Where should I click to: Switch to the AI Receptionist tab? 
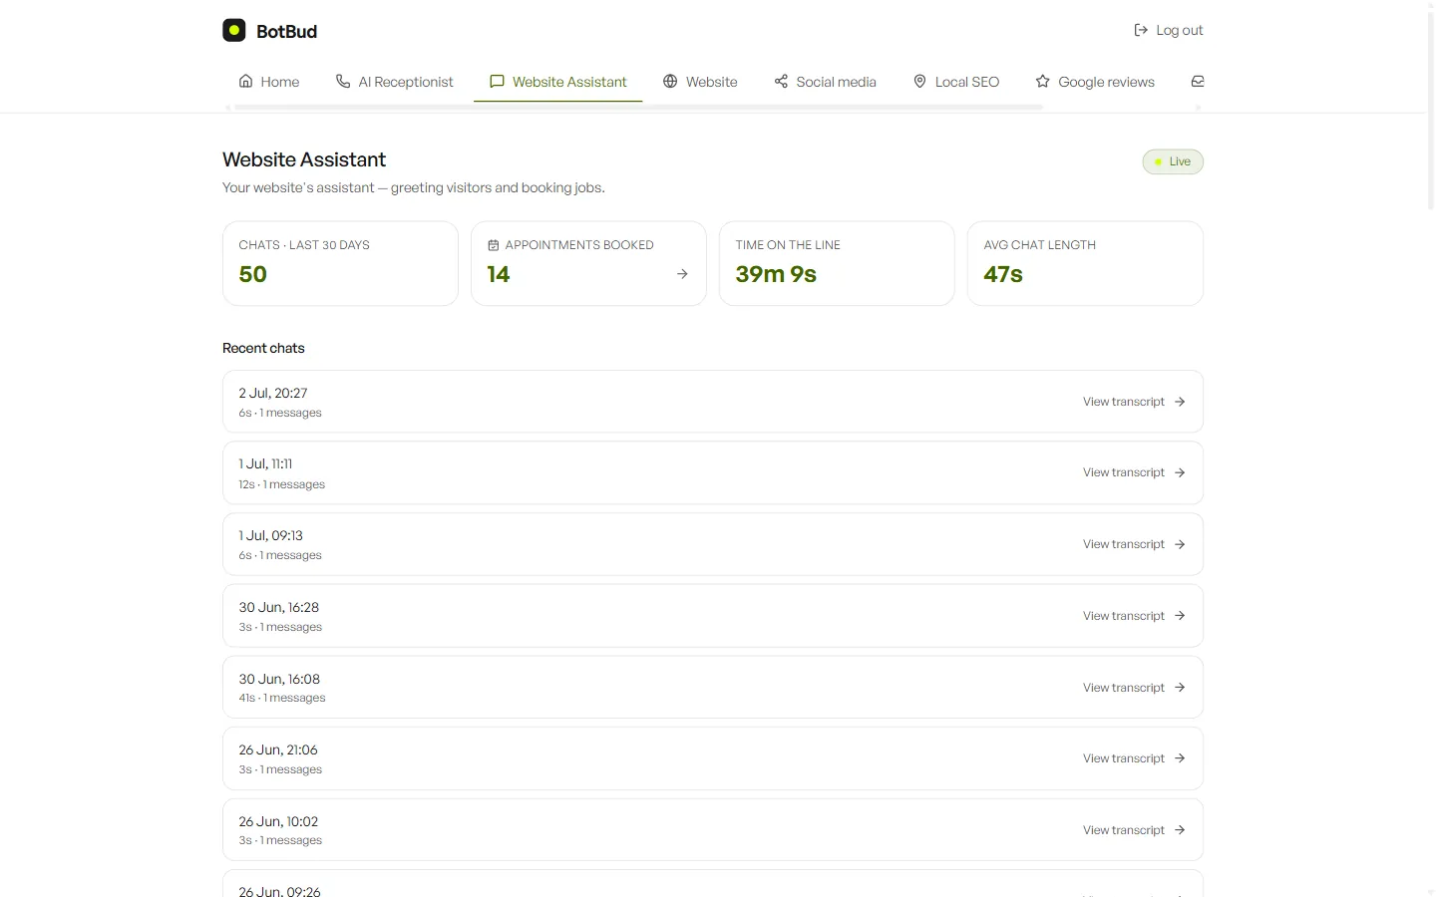394,82
